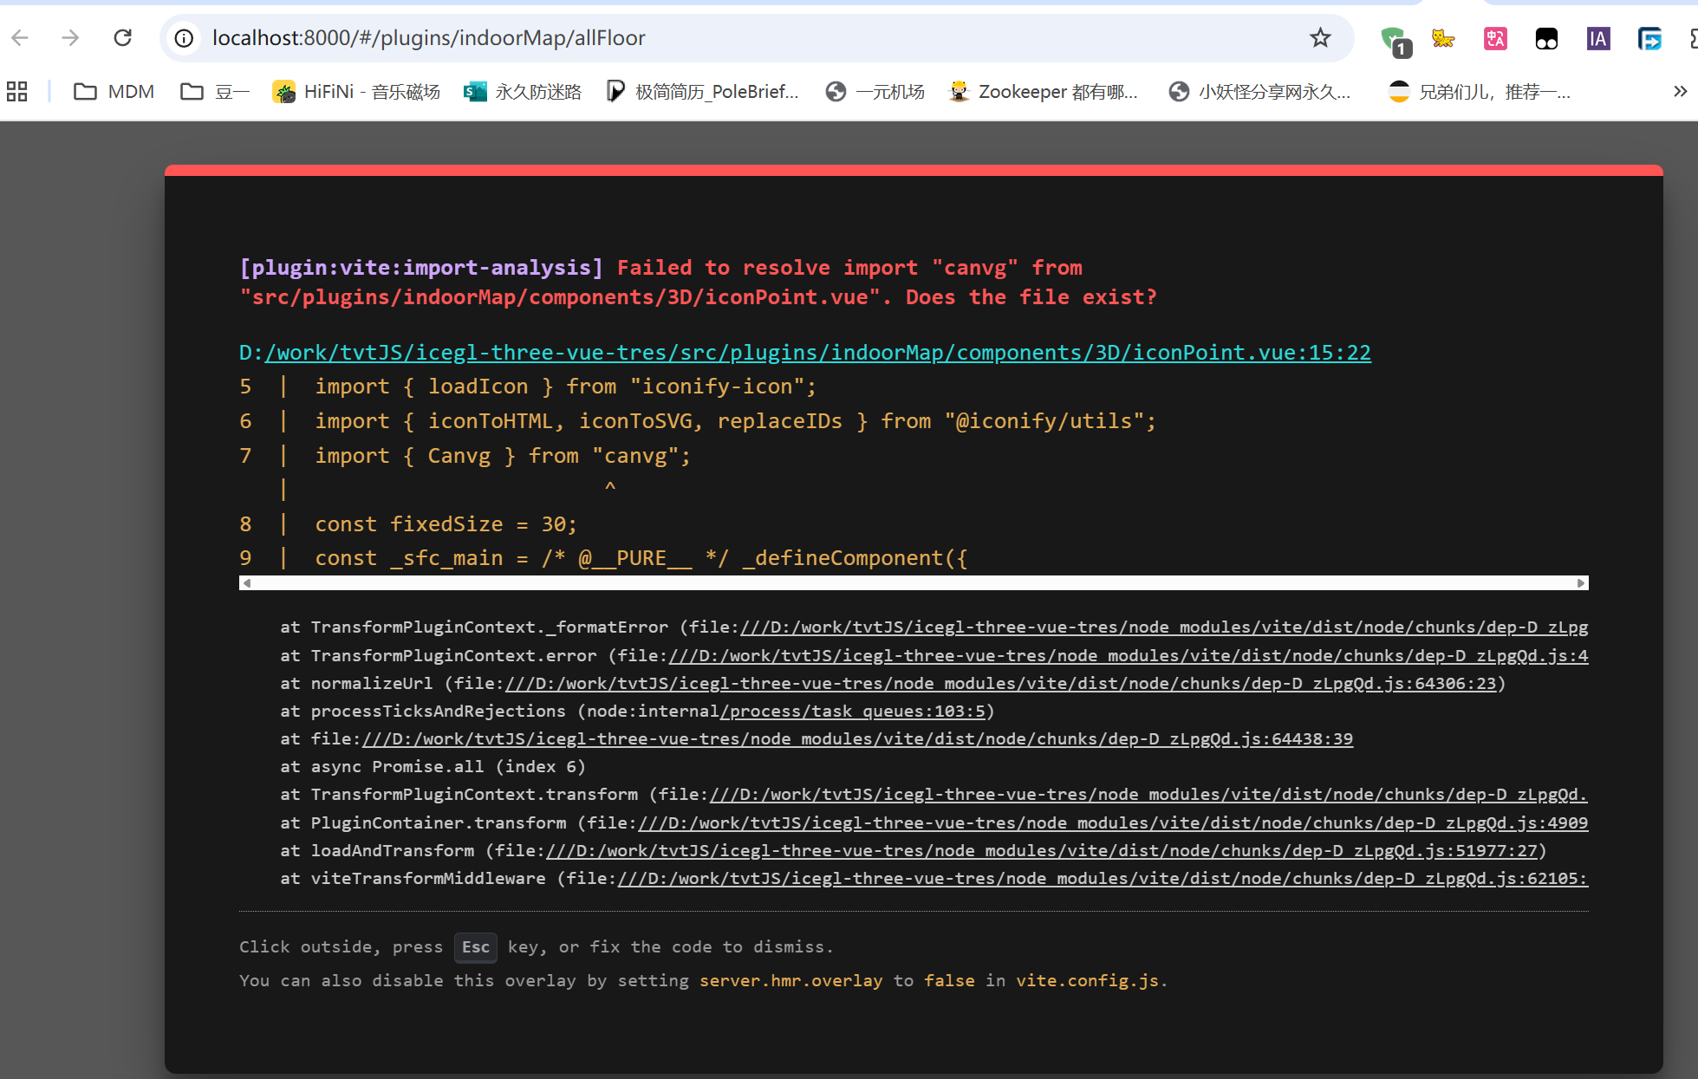The height and width of the screenshot is (1079, 1698).
Task: Open HiFiNi 音乐磁场 bookmark
Action: pyautogui.click(x=356, y=92)
